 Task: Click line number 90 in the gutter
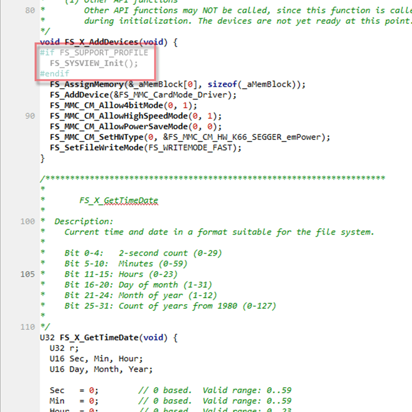[x=30, y=116]
